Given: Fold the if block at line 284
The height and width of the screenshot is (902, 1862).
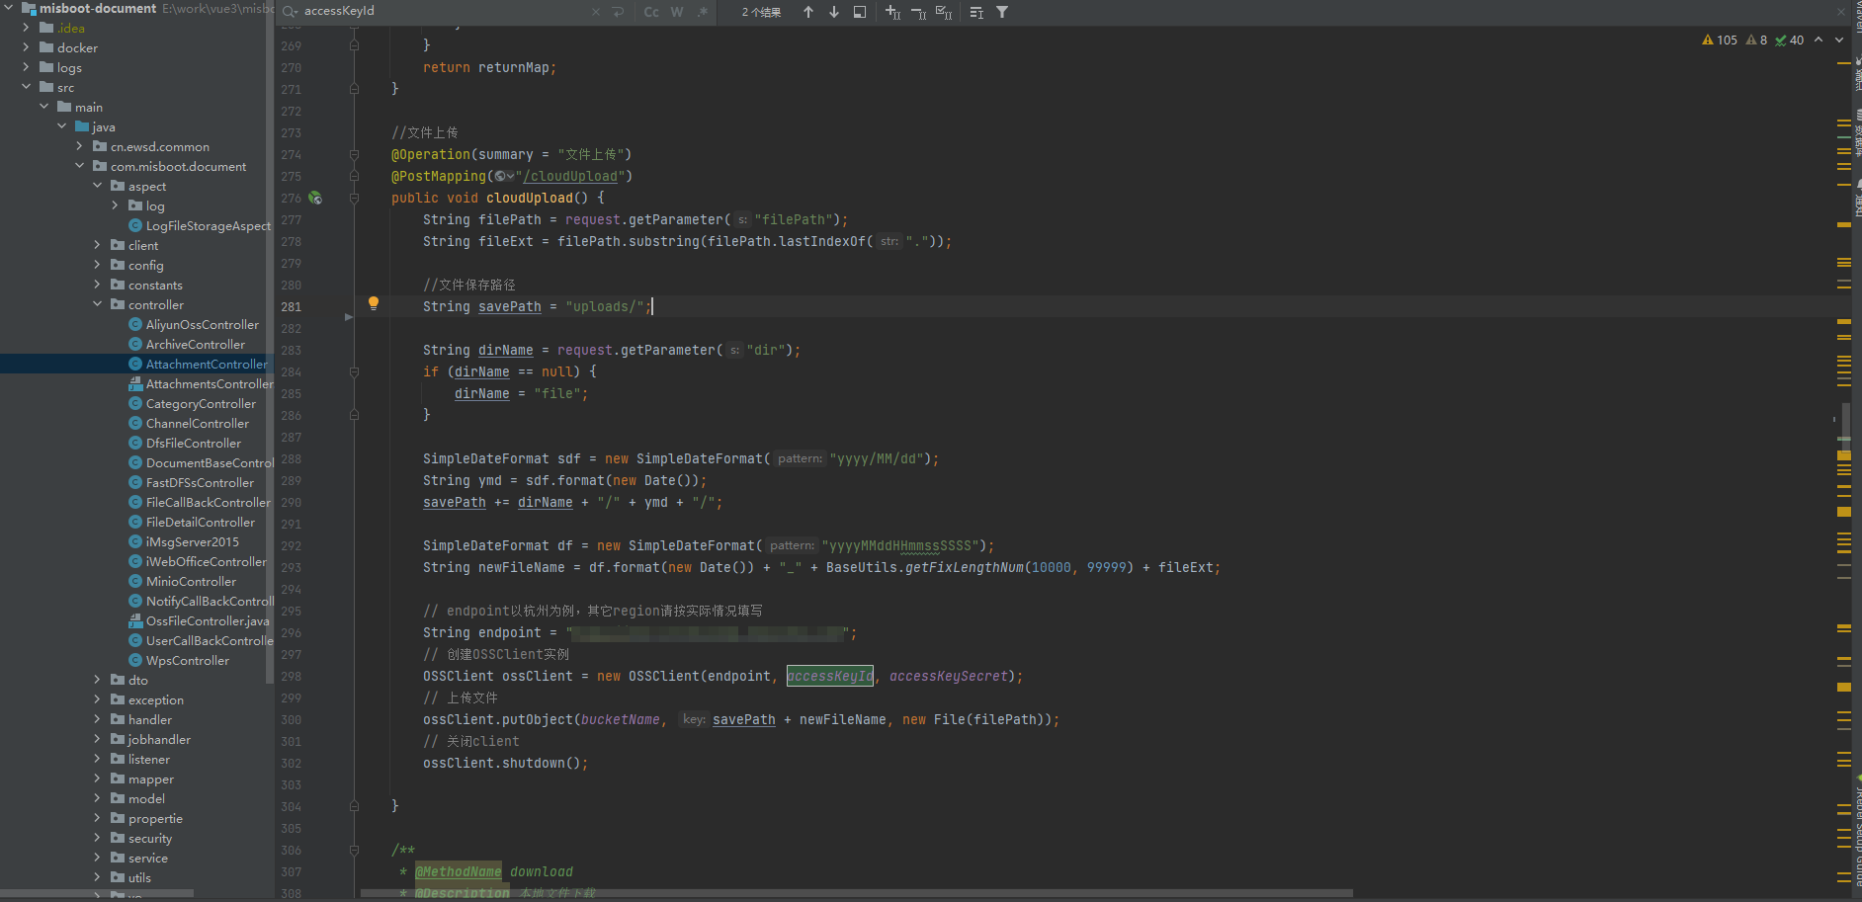Looking at the screenshot, I should (354, 372).
